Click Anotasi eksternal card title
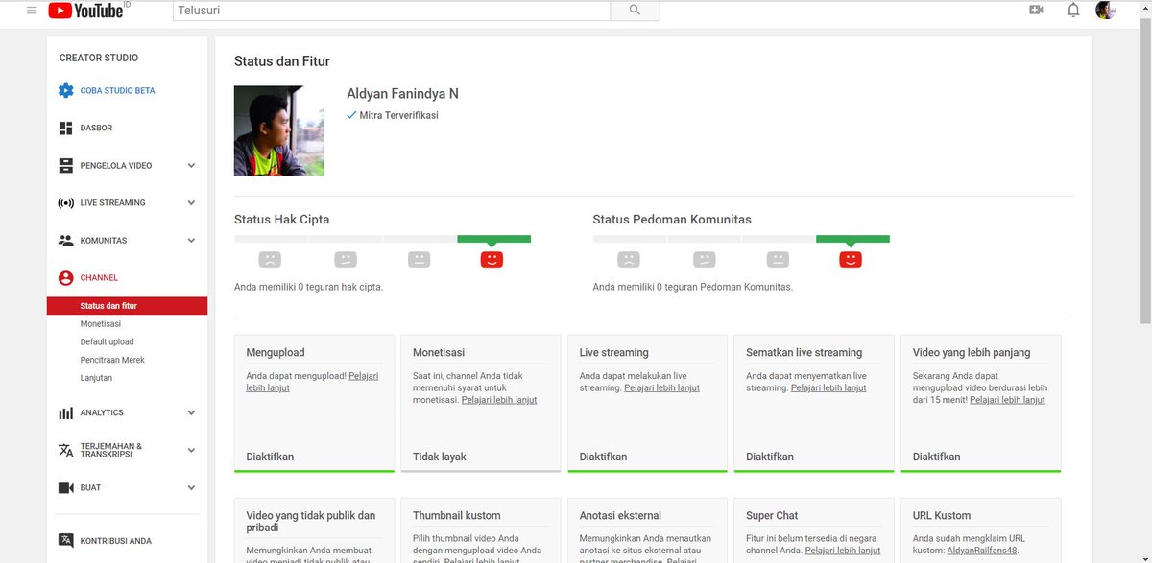The width and height of the screenshot is (1152, 563). 620,515
